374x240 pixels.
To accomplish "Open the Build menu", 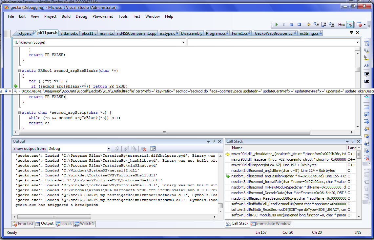I will click(66, 16).
